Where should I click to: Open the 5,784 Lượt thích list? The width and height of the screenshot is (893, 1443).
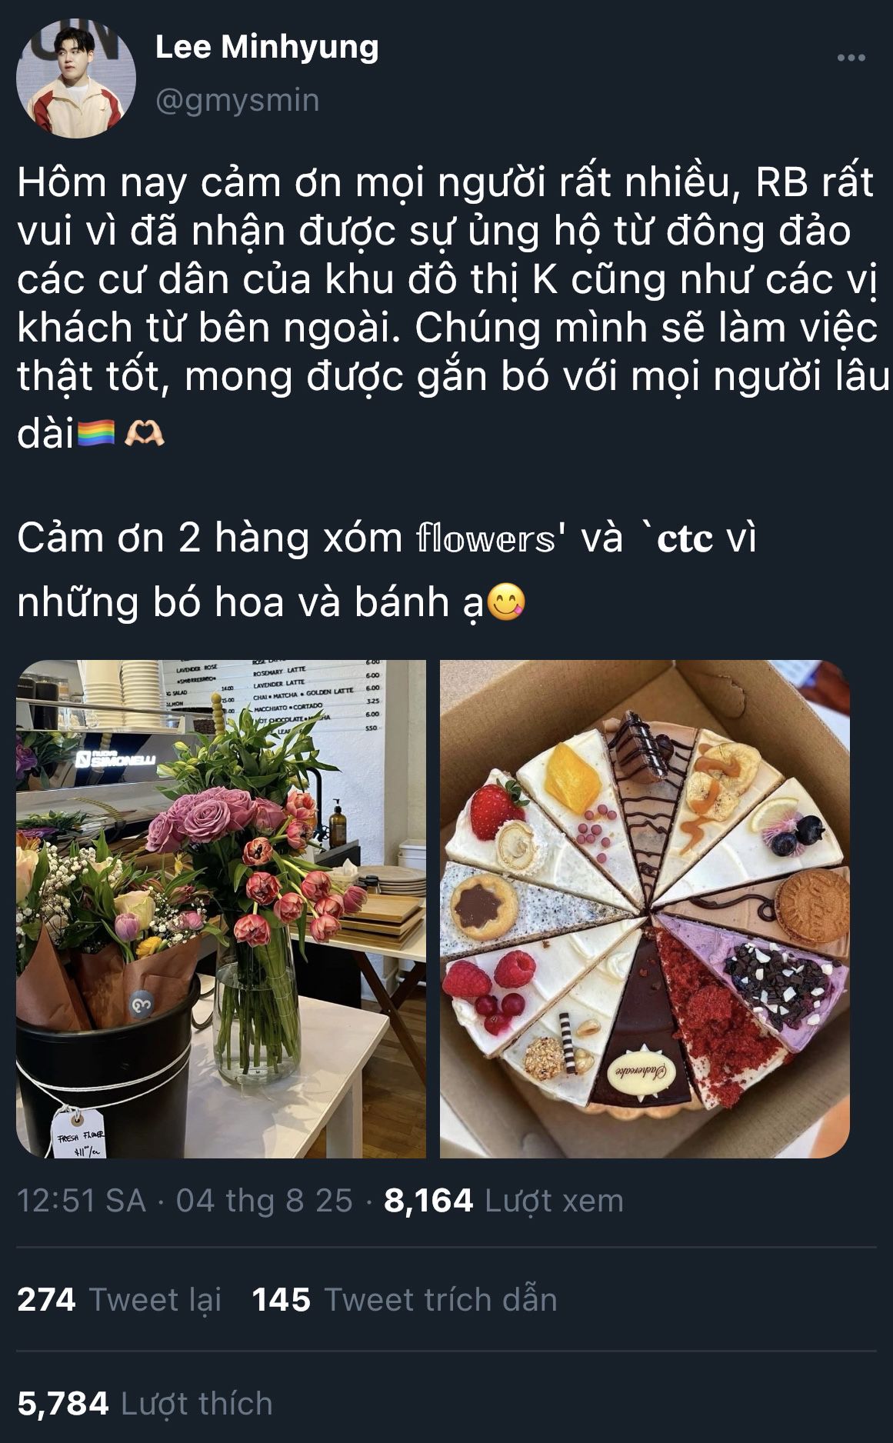pyautogui.click(x=145, y=1404)
